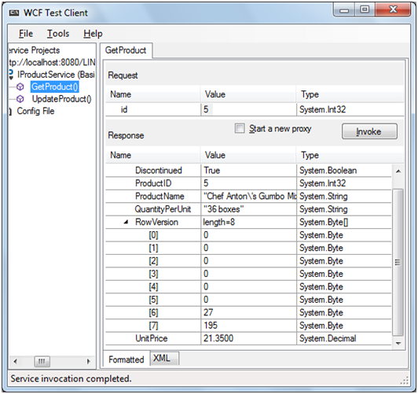Image resolution: width=418 pixels, height=394 pixels.
Task: Click the Response Value column header
Action: point(248,155)
